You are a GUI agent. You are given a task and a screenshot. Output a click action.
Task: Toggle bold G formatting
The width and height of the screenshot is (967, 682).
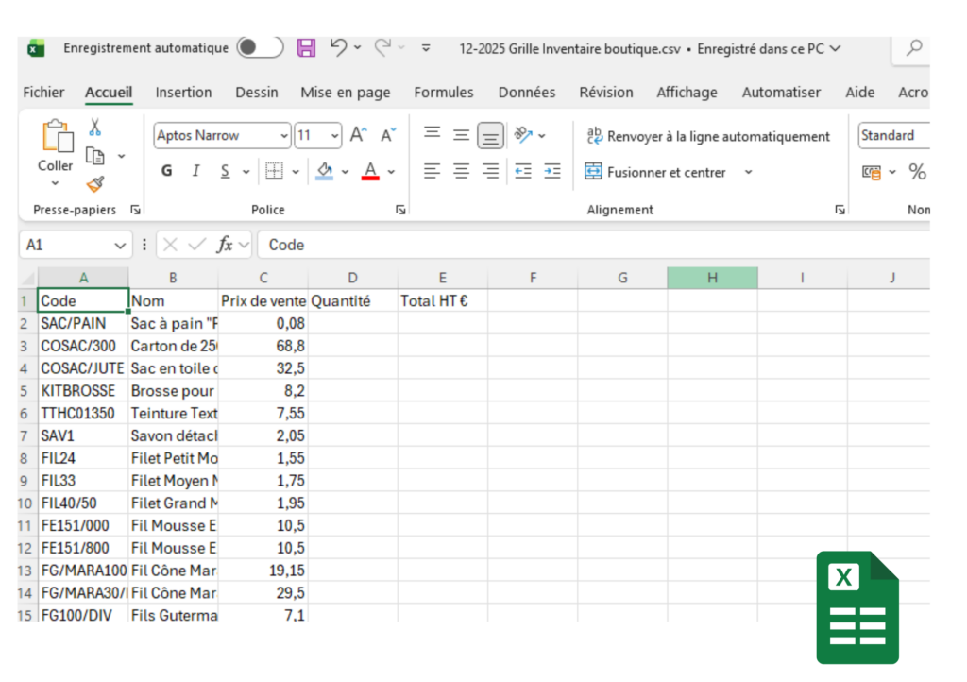point(167,171)
